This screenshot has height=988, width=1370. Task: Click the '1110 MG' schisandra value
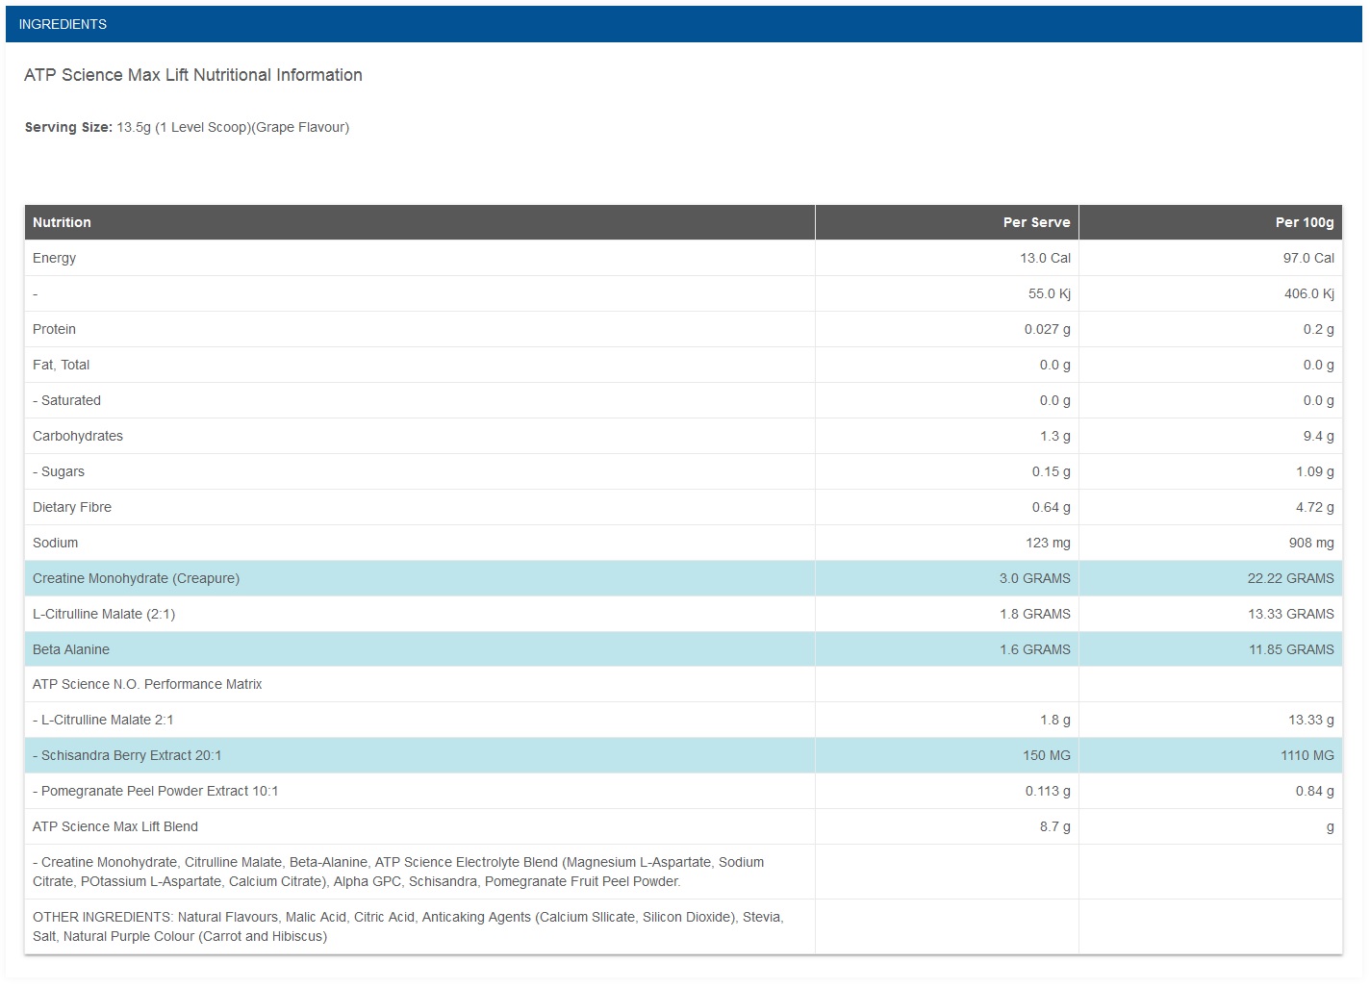1307,755
